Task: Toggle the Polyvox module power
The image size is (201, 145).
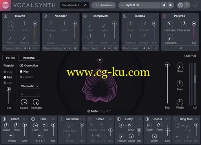Action: tap(164, 16)
